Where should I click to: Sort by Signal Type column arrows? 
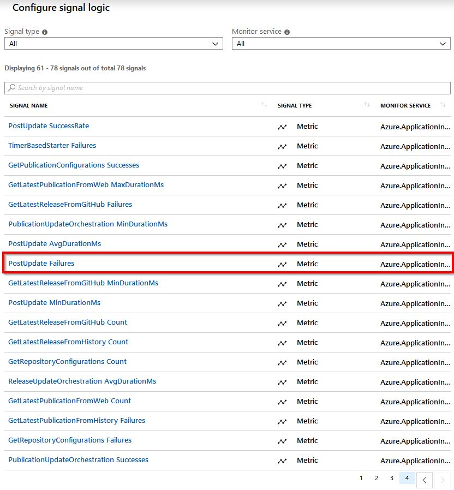pos(367,105)
